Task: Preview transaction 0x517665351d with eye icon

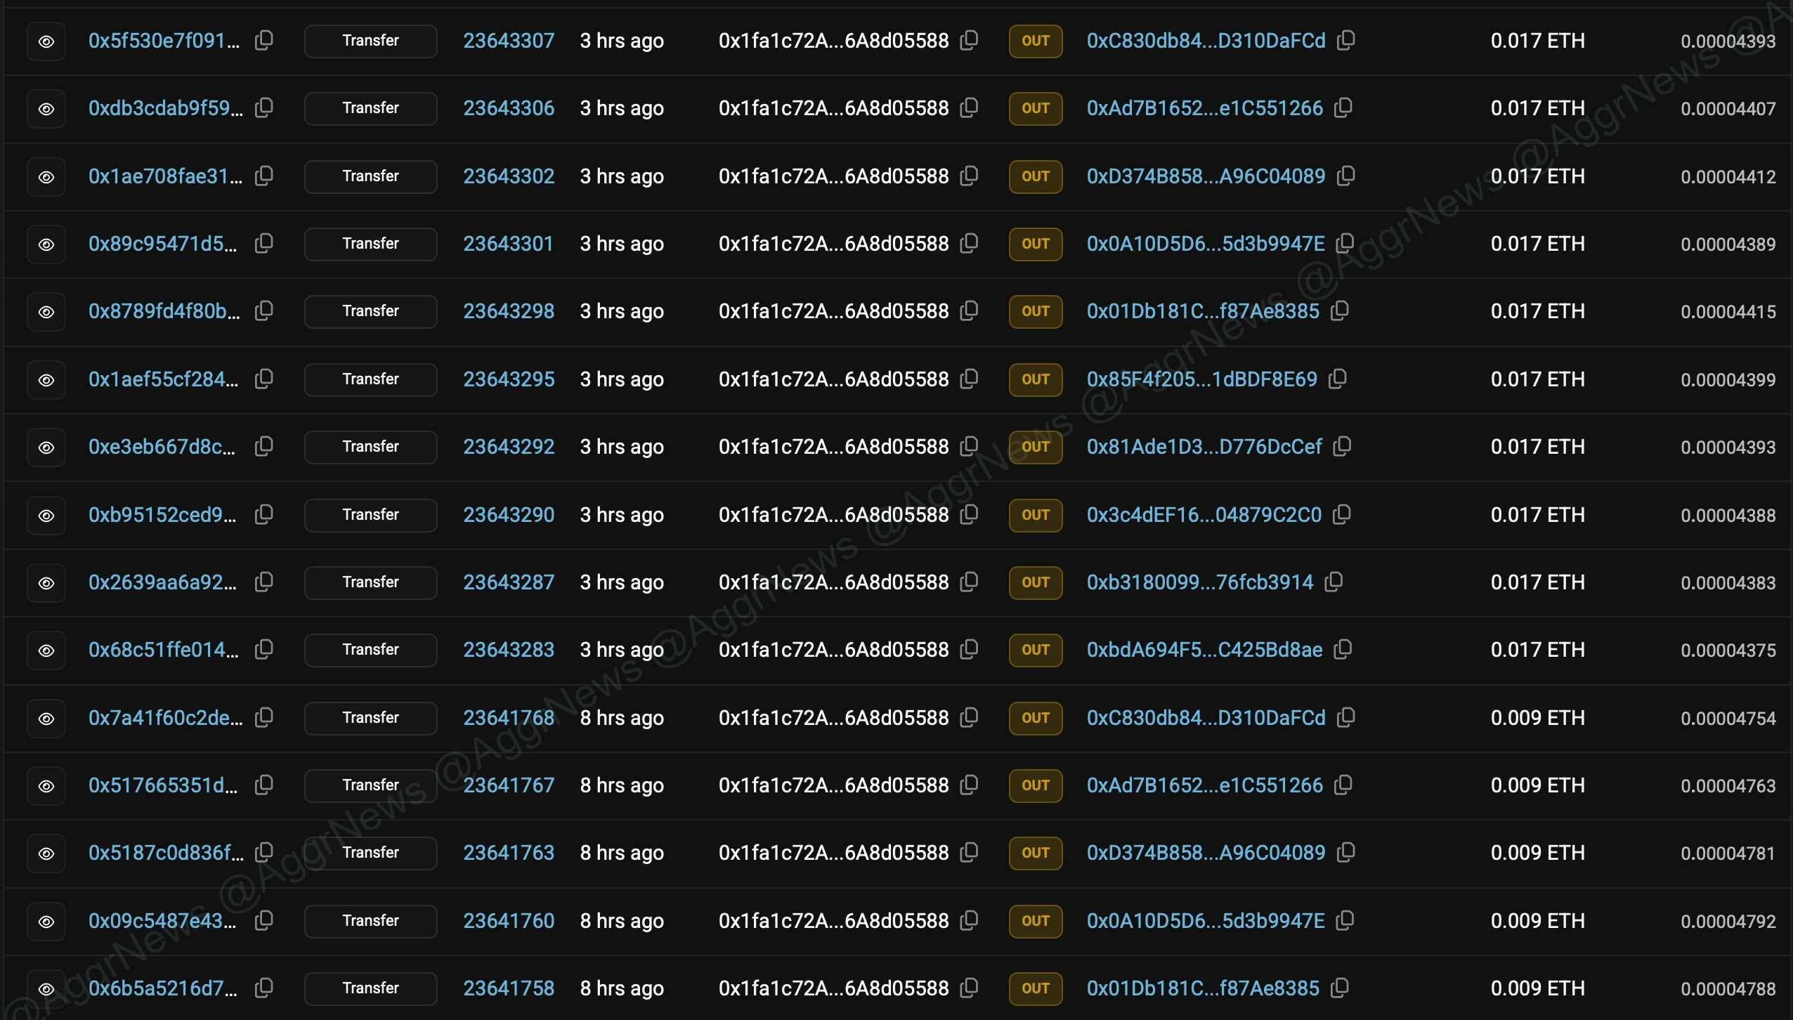Action: [46, 786]
